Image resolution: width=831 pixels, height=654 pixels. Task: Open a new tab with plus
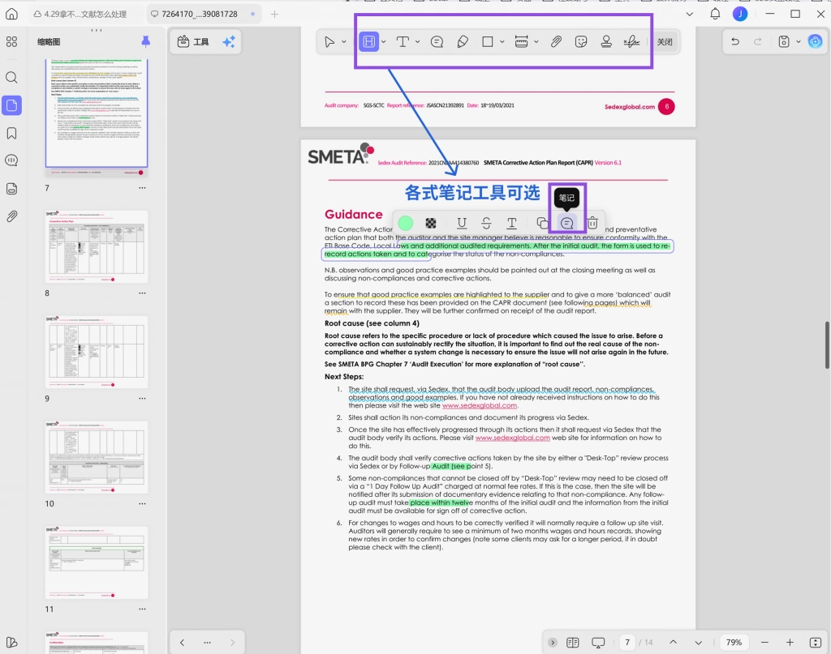click(x=274, y=14)
